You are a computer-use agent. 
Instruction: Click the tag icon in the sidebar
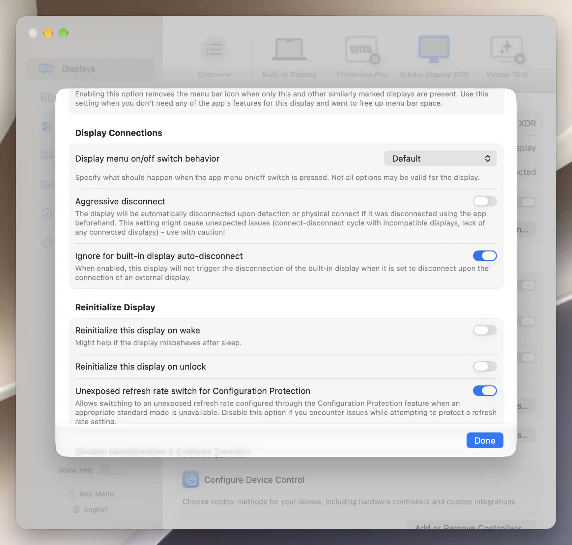coord(47,242)
